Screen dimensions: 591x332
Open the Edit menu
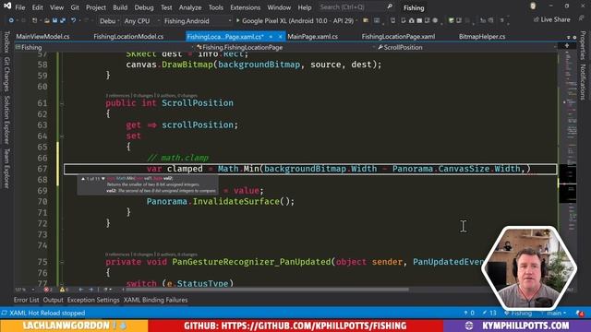(37, 7)
